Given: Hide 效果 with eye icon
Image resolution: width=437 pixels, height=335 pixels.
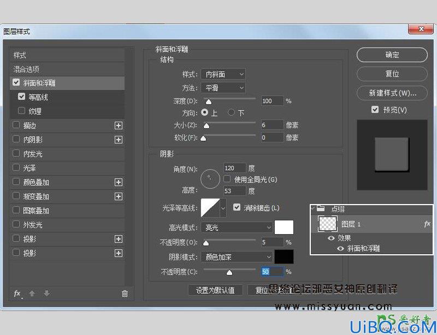Looking at the screenshot, I should (x=331, y=238).
